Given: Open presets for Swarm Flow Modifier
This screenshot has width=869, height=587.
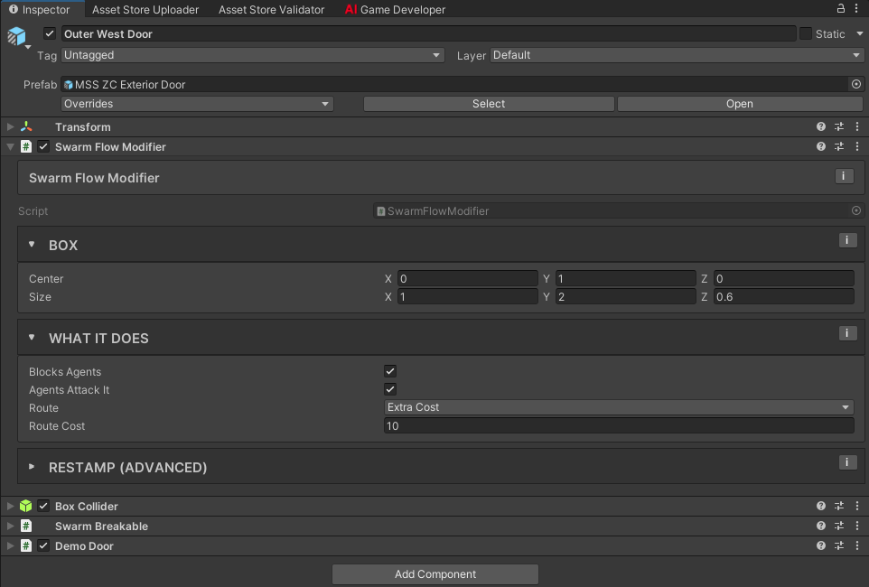Looking at the screenshot, I should coord(839,147).
